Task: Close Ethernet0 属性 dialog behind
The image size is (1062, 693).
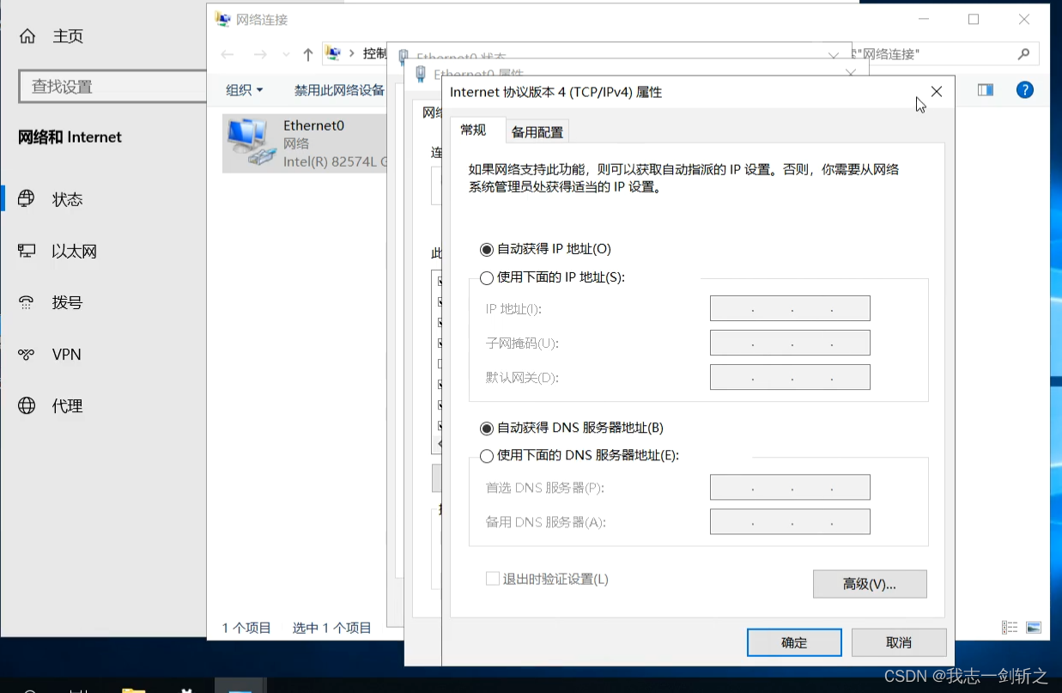Action: point(851,74)
